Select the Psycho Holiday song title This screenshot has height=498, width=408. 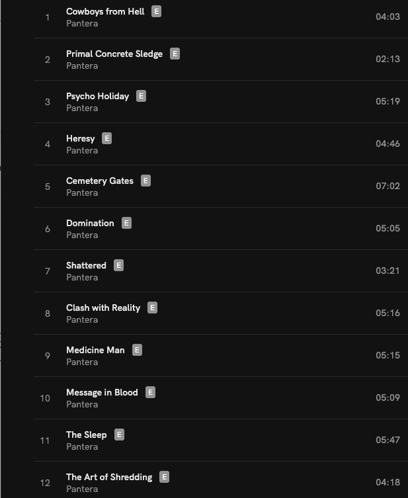(98, 96)
